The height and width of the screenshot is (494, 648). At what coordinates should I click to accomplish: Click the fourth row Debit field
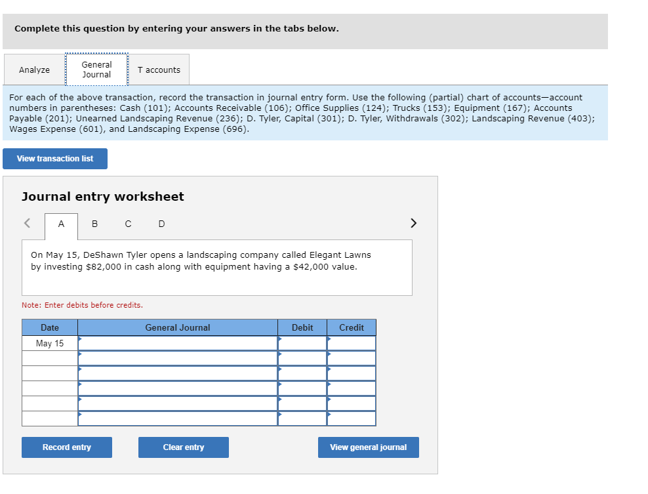click(x=302, y=388)
